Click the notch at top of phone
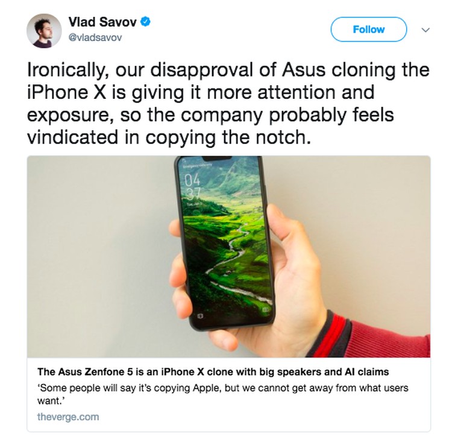The height and width of the screenshot is (442, 452). [x=218, y=158]
